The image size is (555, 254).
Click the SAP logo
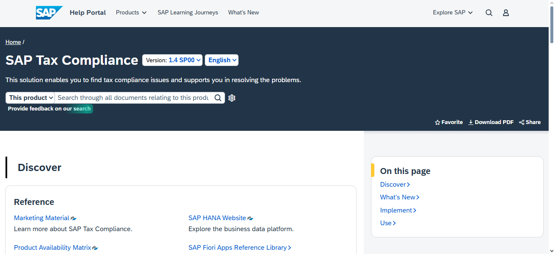49,12
